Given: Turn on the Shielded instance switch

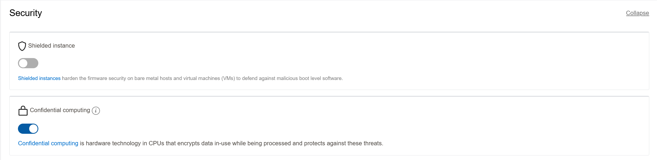Looking at the screenshot, I should [x=28, y=63].
